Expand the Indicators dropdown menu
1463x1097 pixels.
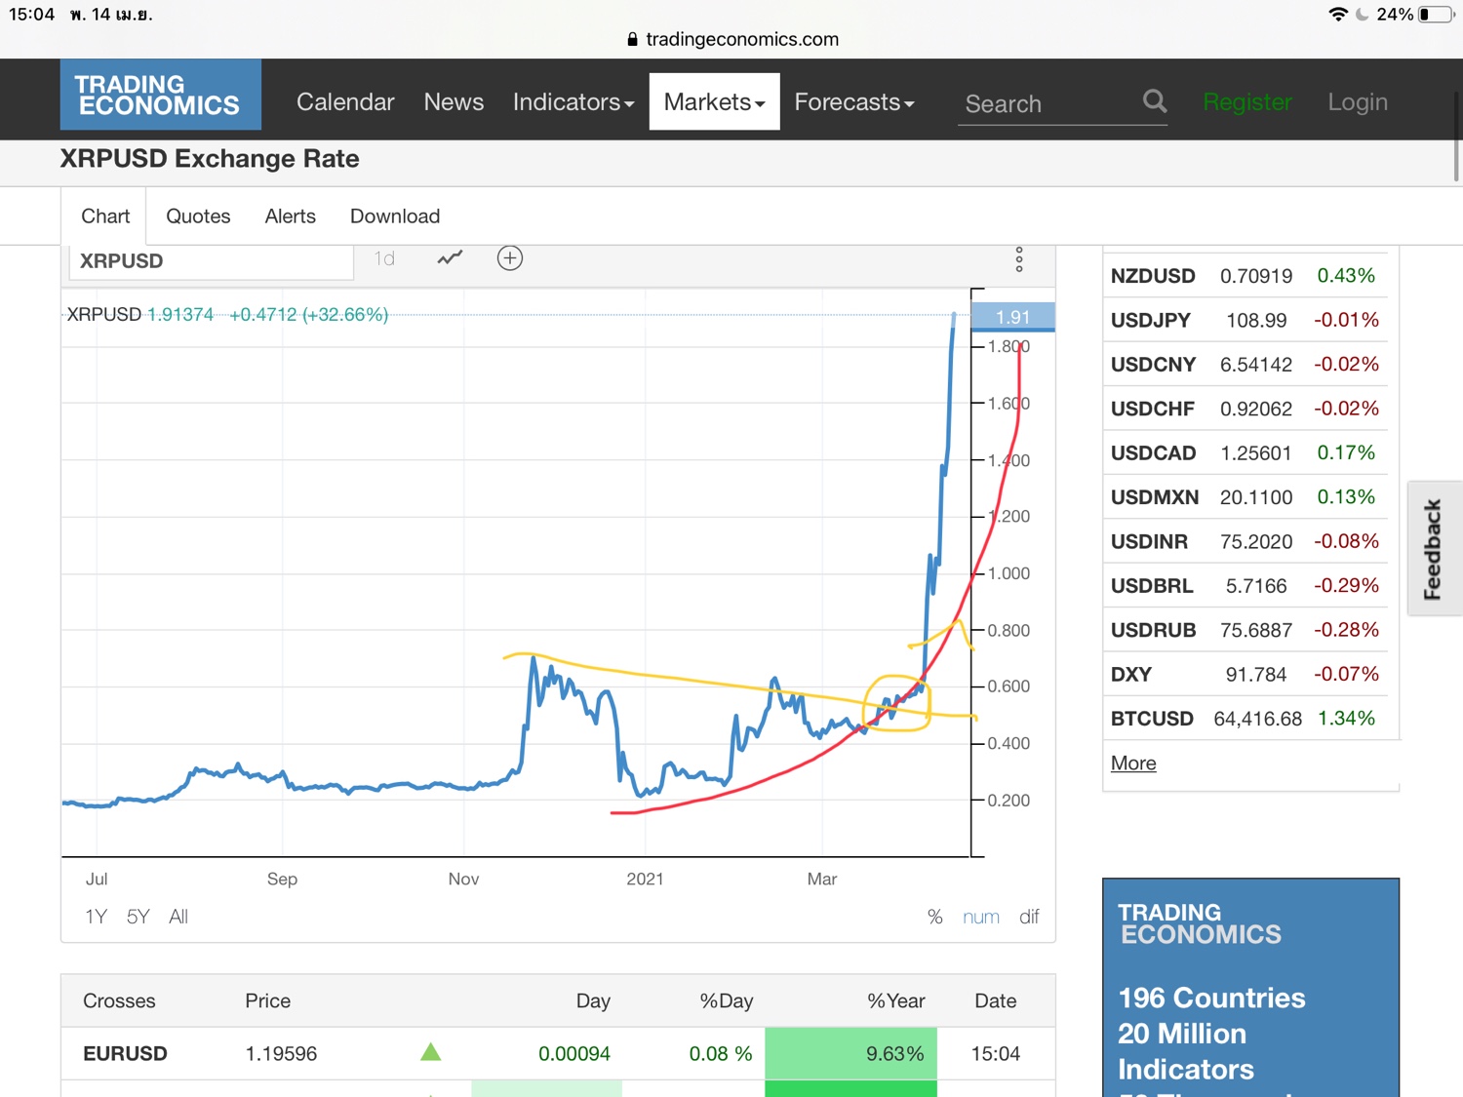[573, 102]
